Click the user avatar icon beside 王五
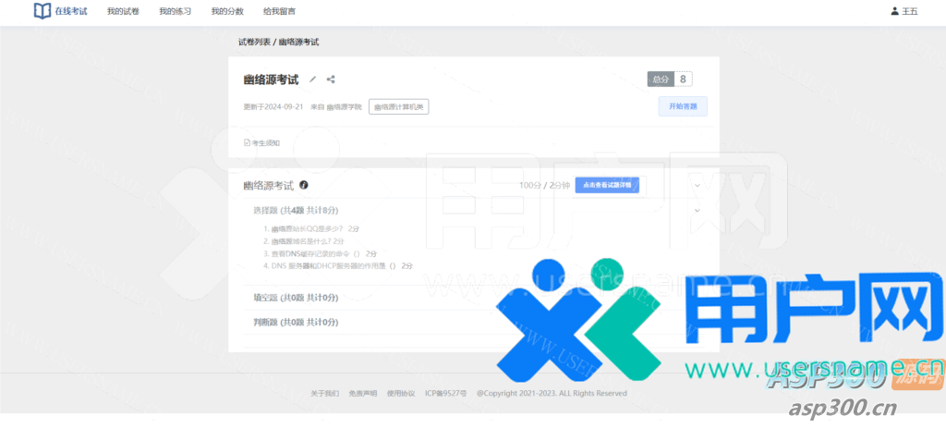The width and height of the screenshot is (946, 428). [x=893, y=11]
